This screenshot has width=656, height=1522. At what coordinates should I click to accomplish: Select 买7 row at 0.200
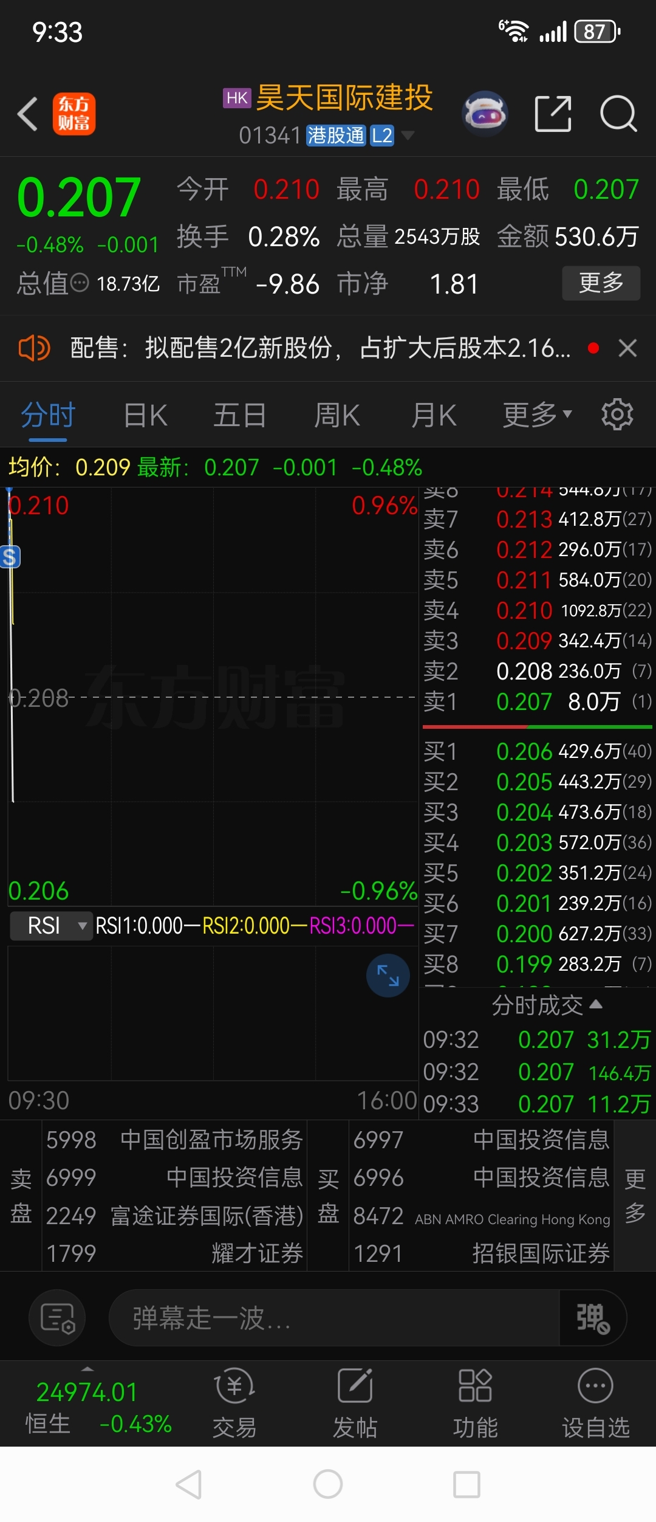pyautogui.click(x=537, y=934)
